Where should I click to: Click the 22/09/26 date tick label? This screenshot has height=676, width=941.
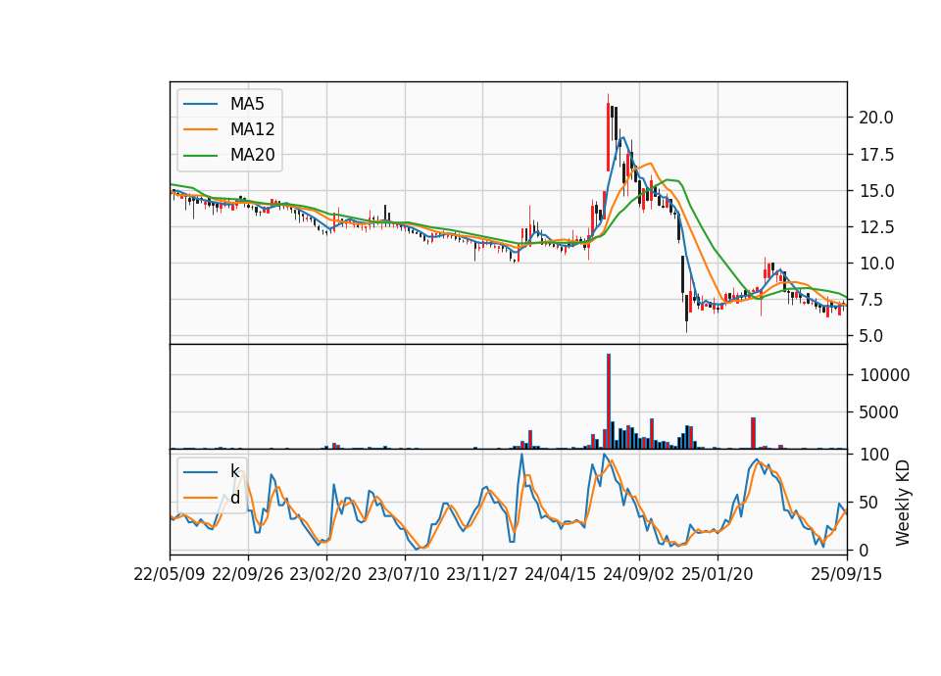[x=248, y=574]
